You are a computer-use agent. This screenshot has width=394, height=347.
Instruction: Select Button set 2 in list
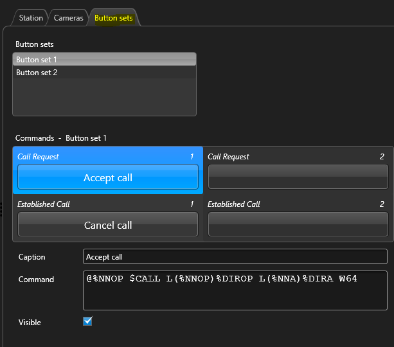[x=104, y=73]
